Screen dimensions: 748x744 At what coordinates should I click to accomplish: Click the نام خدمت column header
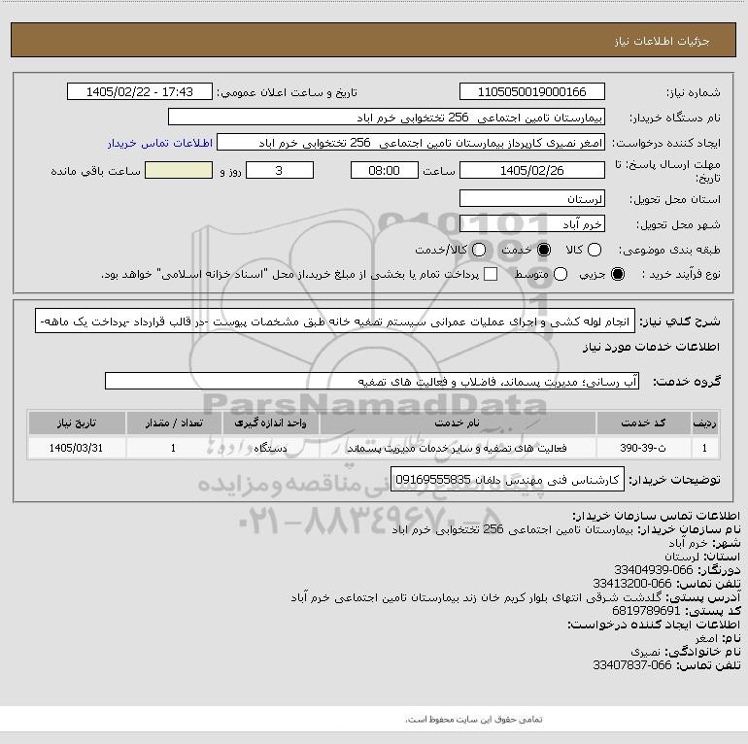pos(457,423)
